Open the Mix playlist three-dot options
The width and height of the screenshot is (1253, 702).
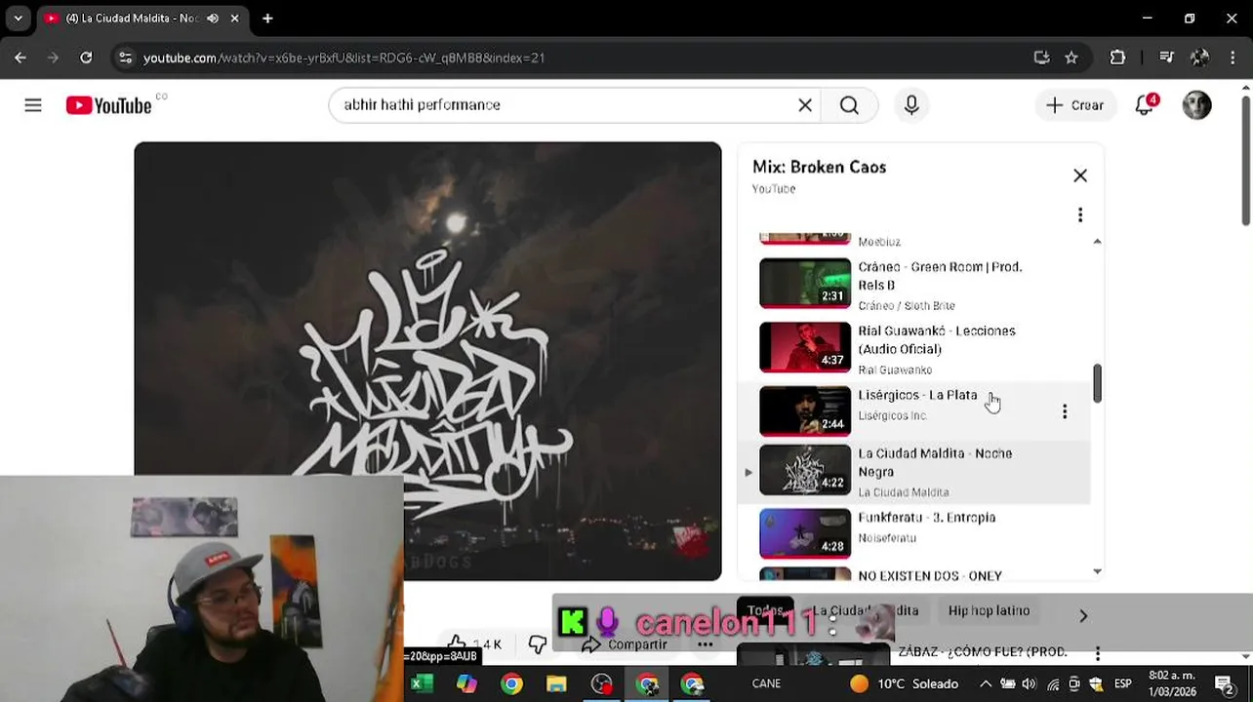[x=1080, y=214]
